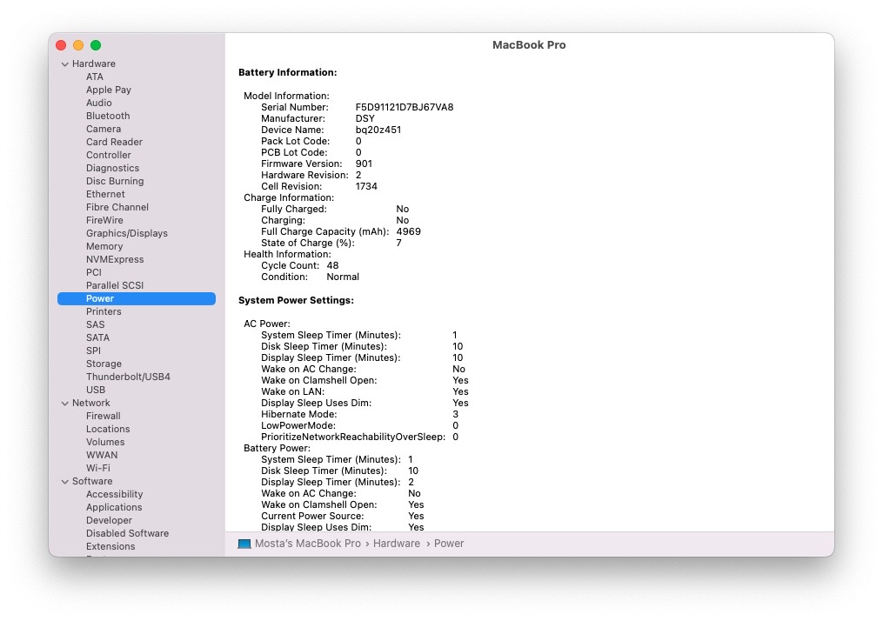
Task: Select Memory in the sidebar
Action: (104, 246)
